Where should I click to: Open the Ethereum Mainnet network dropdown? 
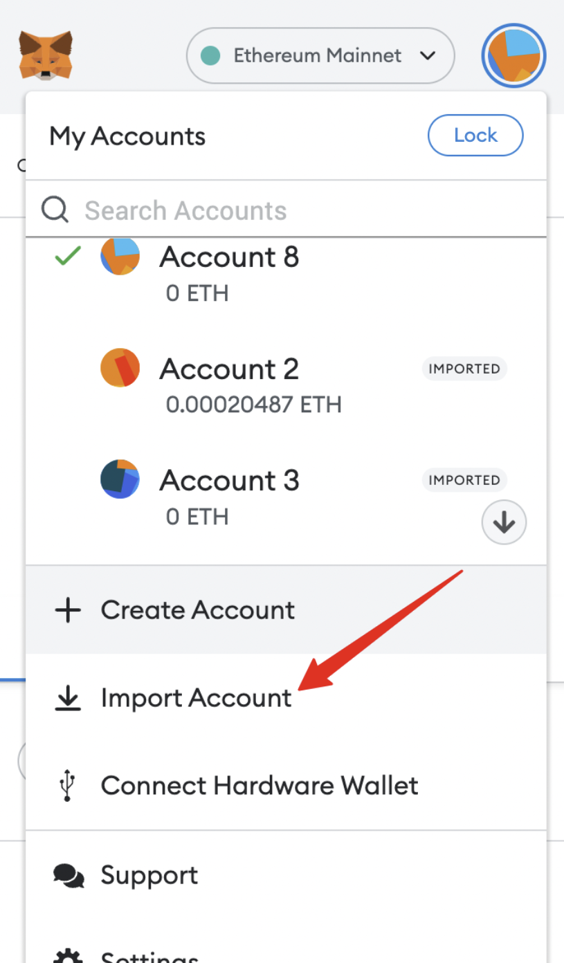tap(320, 55)
